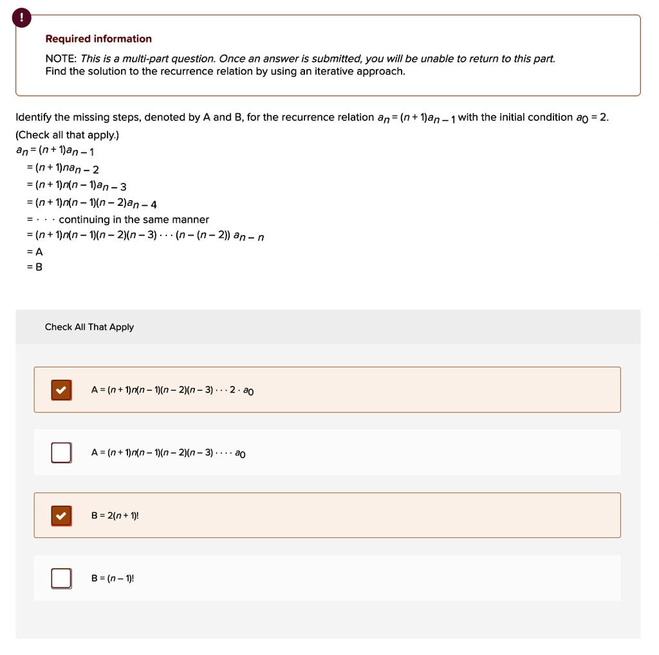
Task: Uncheck the A option ending in 2 · a0
Action: 61,390
